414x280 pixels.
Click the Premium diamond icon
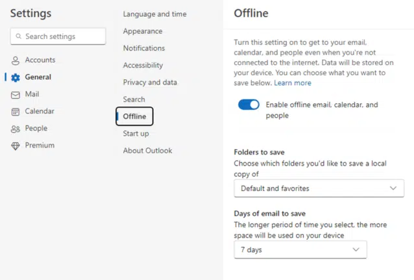point(16,146)
